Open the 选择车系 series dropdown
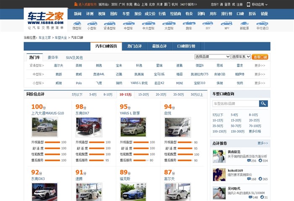The image size is (294, 201). (241, 57)
